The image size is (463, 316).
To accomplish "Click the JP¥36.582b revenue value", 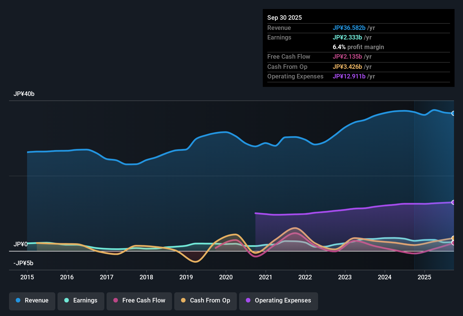I will [349, 28].
